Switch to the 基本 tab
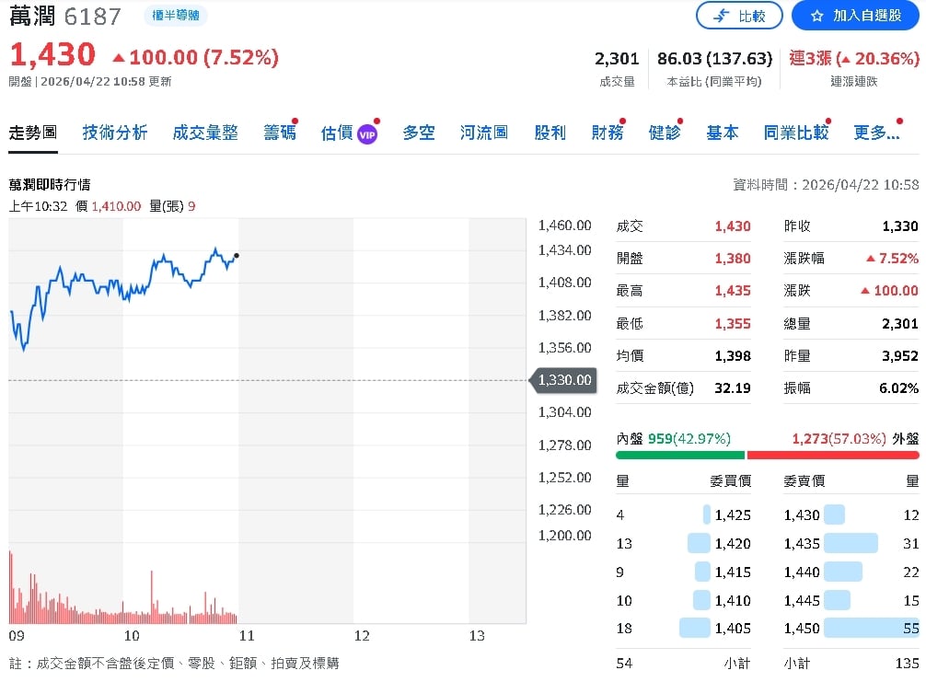Image resolution: width=926 pixels, height=682 pixels. click(723, 133)
